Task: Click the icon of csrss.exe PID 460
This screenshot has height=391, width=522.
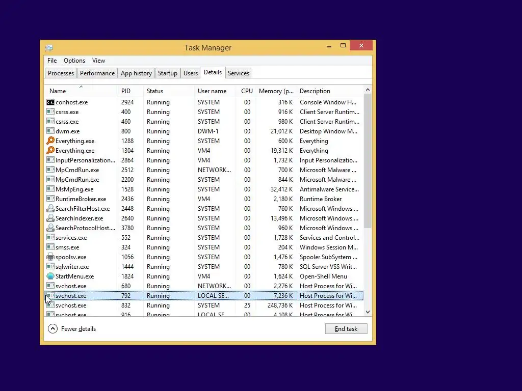Action: [x=50, y=121]
